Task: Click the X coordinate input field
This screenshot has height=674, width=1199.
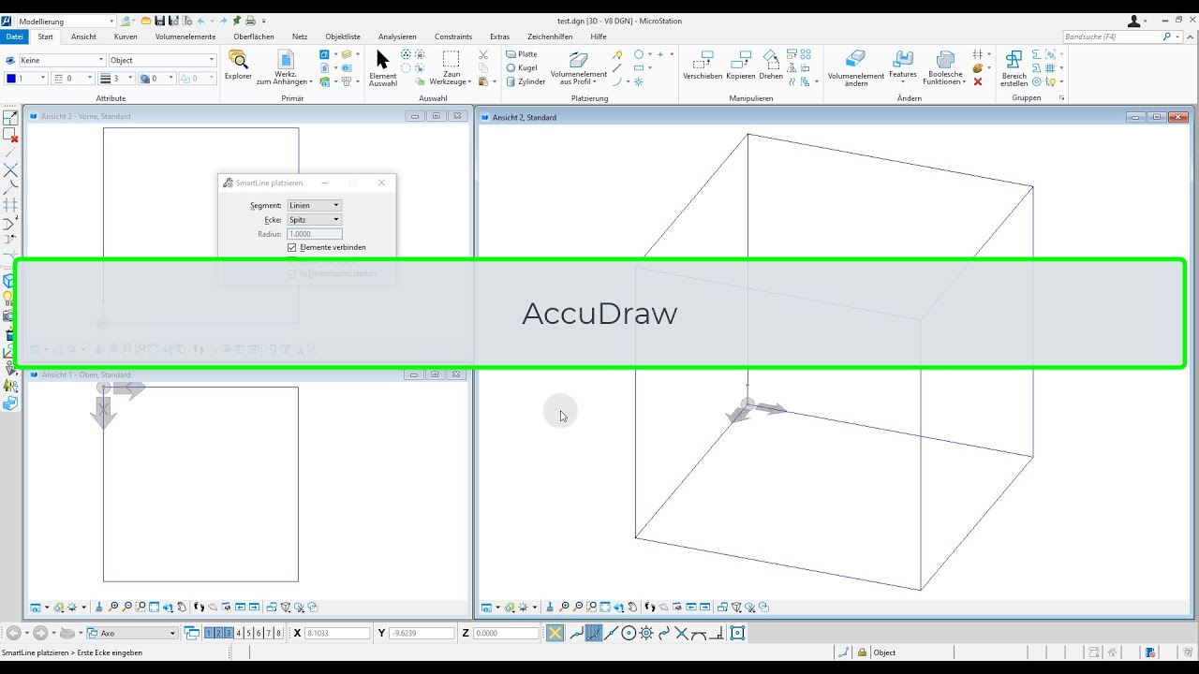Action: [338, 634]
